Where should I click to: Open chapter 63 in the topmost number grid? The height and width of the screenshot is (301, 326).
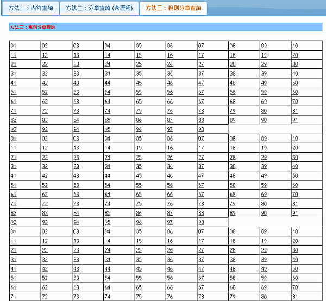76,102
